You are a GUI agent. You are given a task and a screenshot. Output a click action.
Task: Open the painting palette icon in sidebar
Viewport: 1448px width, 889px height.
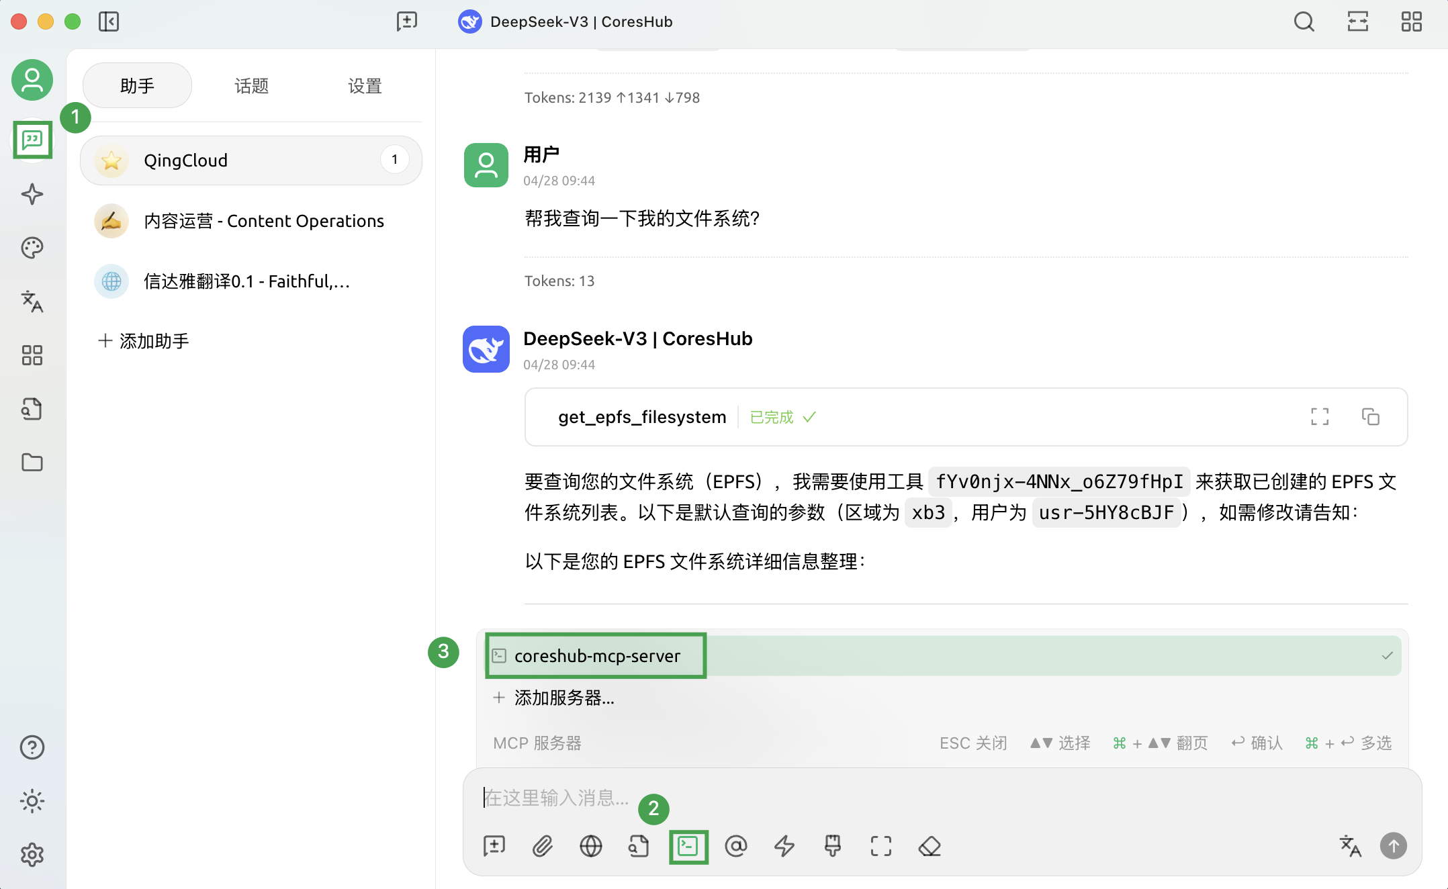[32, 248]
